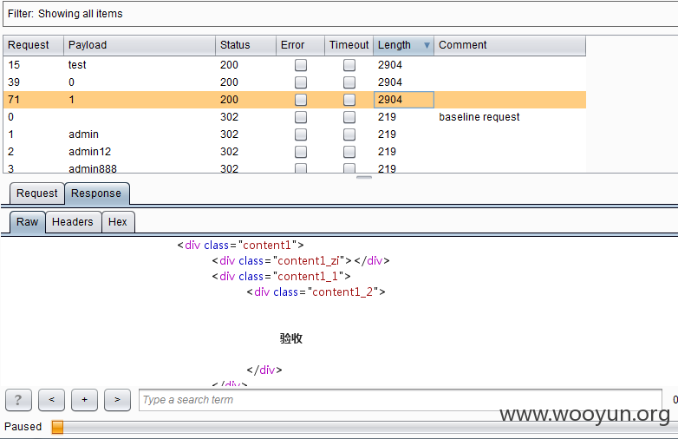Click the Length column sort arrow
The height and width of the screenshot is (439, 678).
click(427, 45)
